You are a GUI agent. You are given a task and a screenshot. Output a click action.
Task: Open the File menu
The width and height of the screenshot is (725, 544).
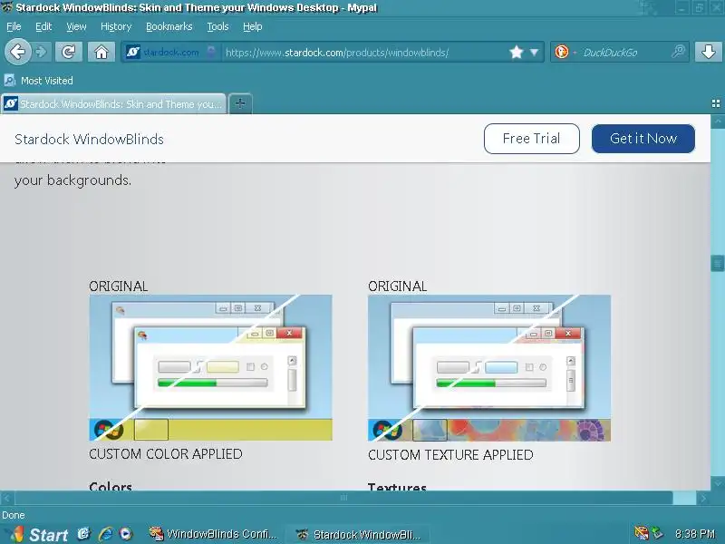click(14, 27)
